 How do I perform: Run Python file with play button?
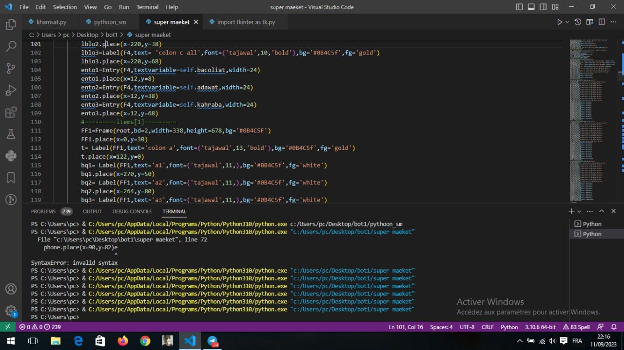point(559,22)
